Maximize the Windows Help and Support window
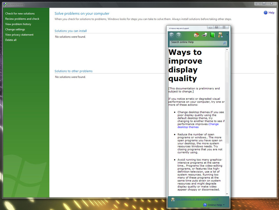 217,27
